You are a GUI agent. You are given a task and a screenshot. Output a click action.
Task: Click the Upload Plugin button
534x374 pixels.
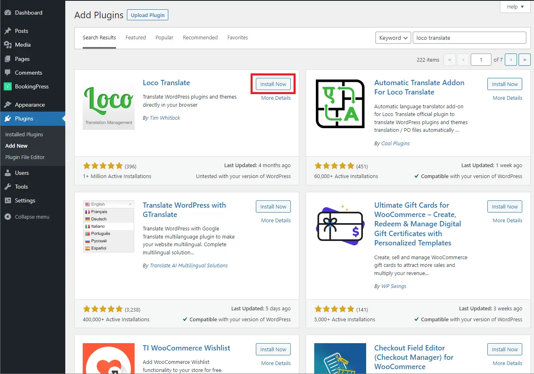tap(148, 15)
